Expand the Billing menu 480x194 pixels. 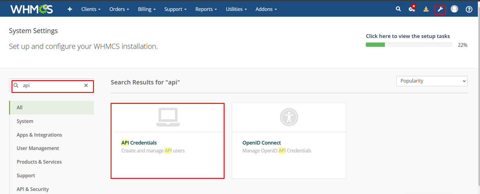(x=147, y=9)
